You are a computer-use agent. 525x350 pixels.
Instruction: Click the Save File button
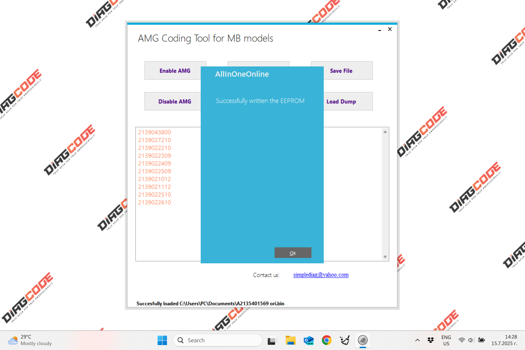pos(341,71)
